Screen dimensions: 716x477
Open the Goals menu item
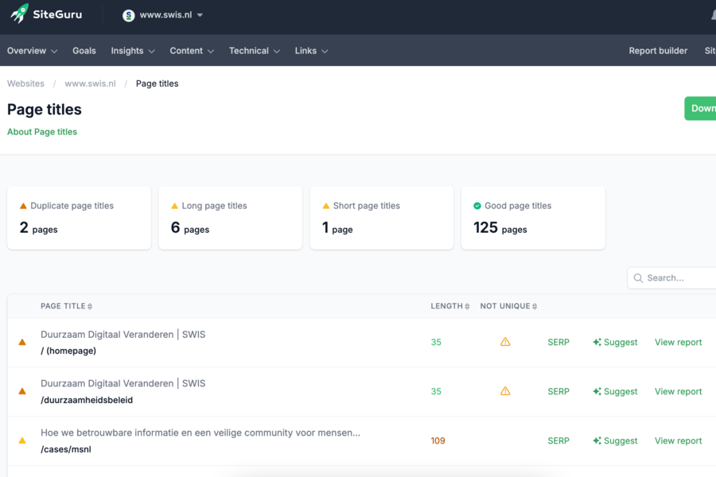click(84, 51)
